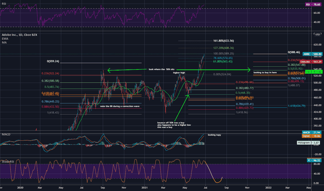The image size is (324, 191).
Task: Select the EMA indicator label under the title
Action: 5,39
